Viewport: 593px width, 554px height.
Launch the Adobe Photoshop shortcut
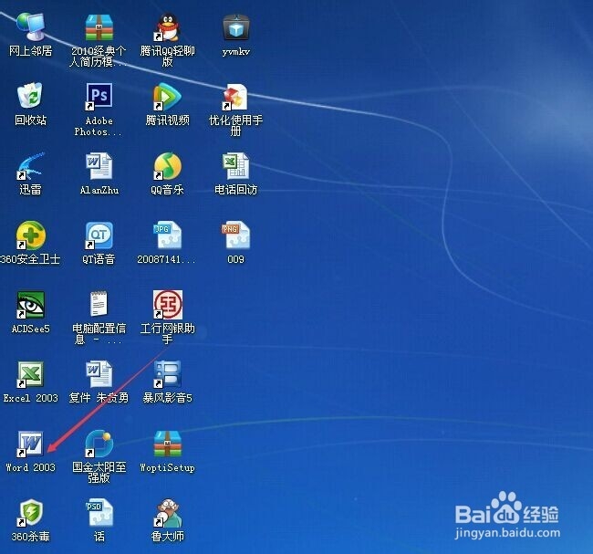pos(99,97)
